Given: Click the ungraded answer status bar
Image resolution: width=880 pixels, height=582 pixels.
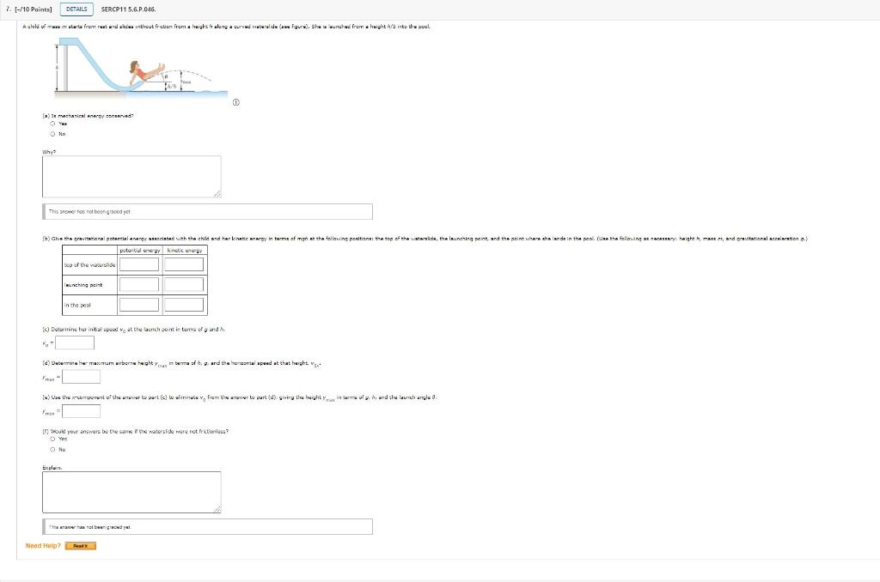Looking at the screenshot, I should coord(206,211).
